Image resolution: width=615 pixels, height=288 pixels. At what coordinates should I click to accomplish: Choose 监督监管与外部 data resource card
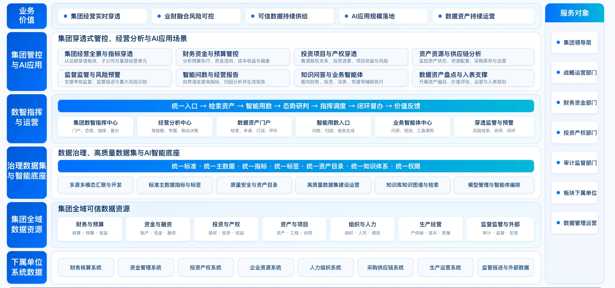[500, 229]
